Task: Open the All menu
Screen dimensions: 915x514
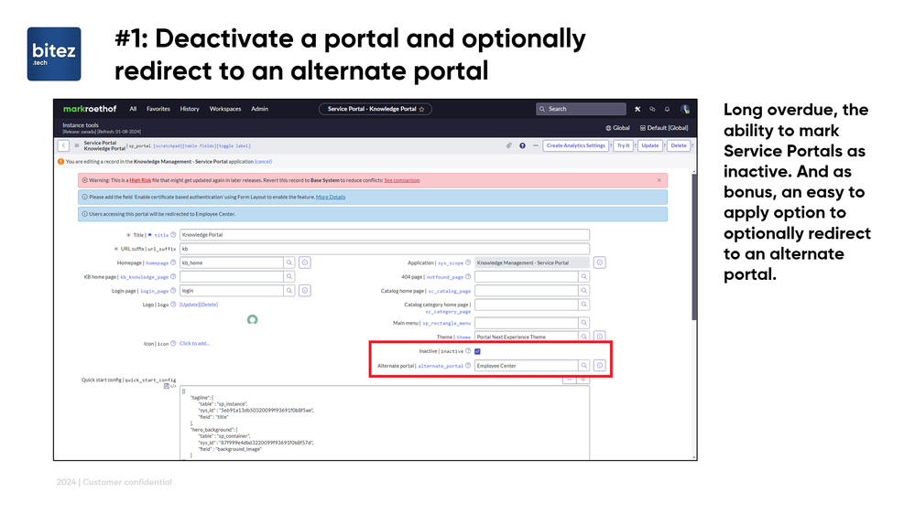Action: tap(133, 109)
